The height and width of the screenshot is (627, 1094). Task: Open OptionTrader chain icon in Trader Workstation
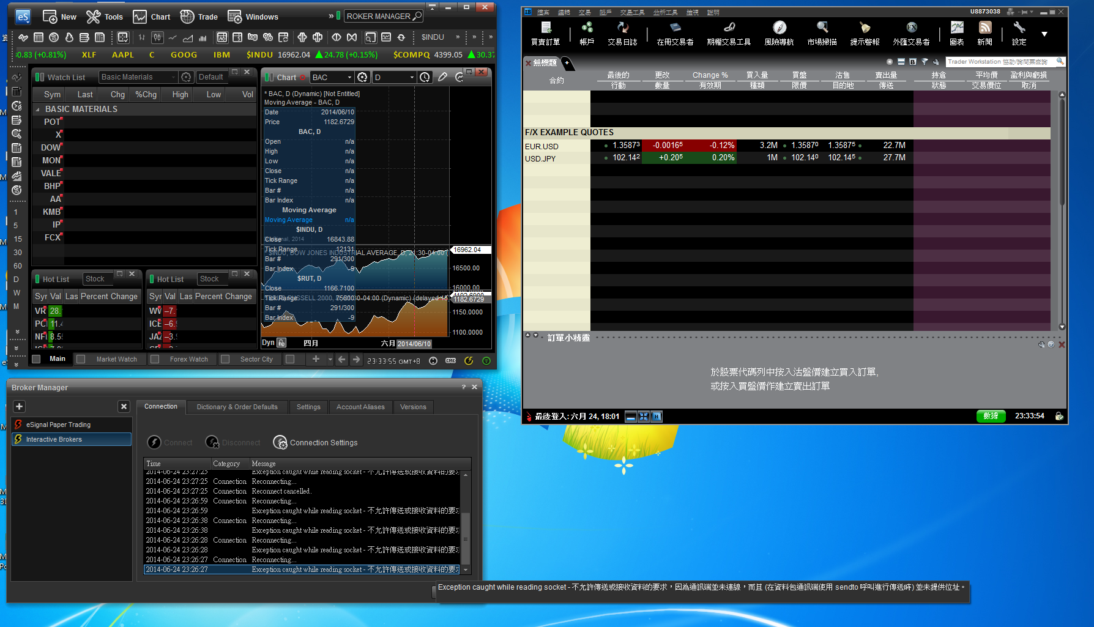click(x=729, y=33)
